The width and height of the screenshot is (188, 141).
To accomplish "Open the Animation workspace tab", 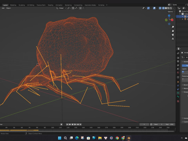I will point(59,5).
